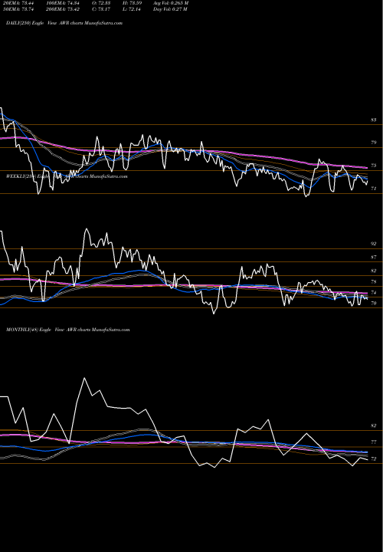Click the 77 price label on monthly chart
Viewport: 383px width, 552px height.
374,442
